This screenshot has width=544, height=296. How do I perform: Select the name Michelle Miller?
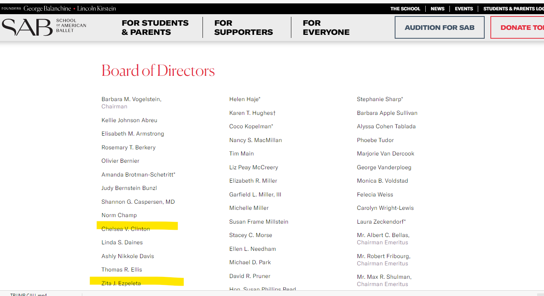[249, 208]
